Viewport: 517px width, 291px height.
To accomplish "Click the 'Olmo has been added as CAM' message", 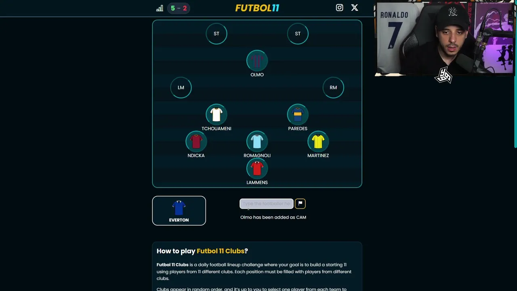I will (273, 217).
